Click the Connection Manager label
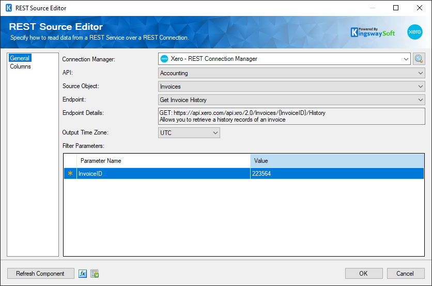The image size is (432, 286). pos(88,59)
